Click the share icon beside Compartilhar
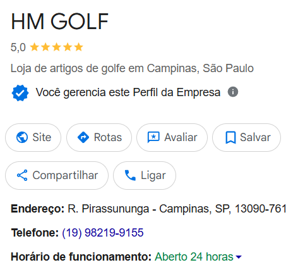Image resolution: width=298 pixels, height=272 pixels. point(22,175)
